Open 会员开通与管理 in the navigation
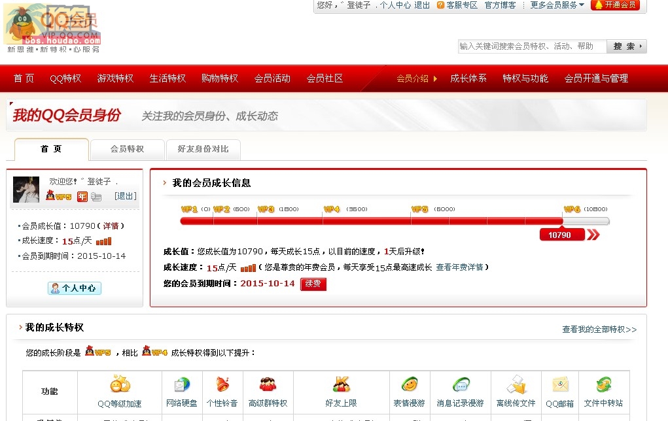Screen dimensions: 668x421 click(x=596, y=78)
